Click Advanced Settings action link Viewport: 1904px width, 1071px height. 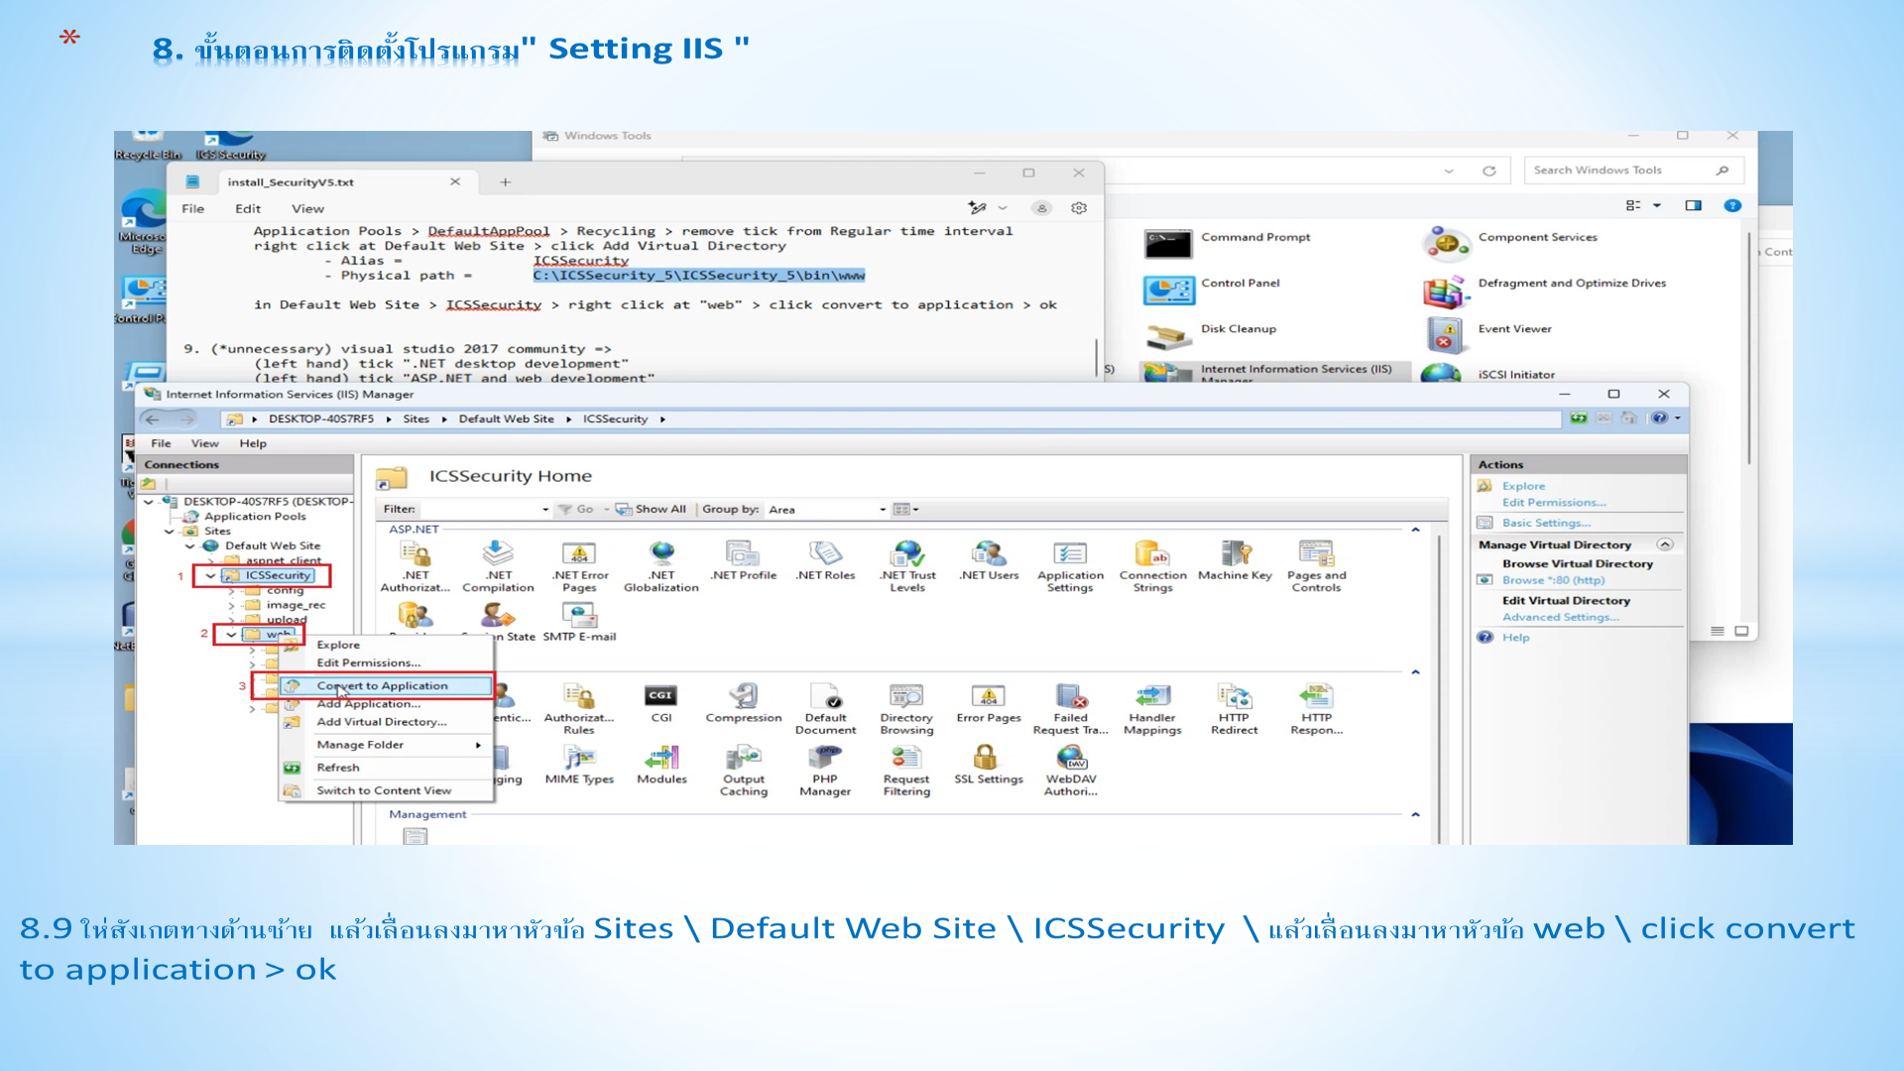point(1560,617)
